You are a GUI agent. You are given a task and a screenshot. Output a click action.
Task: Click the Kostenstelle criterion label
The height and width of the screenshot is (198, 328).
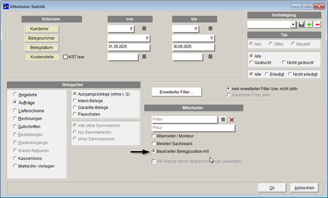[x=42, y=57]
